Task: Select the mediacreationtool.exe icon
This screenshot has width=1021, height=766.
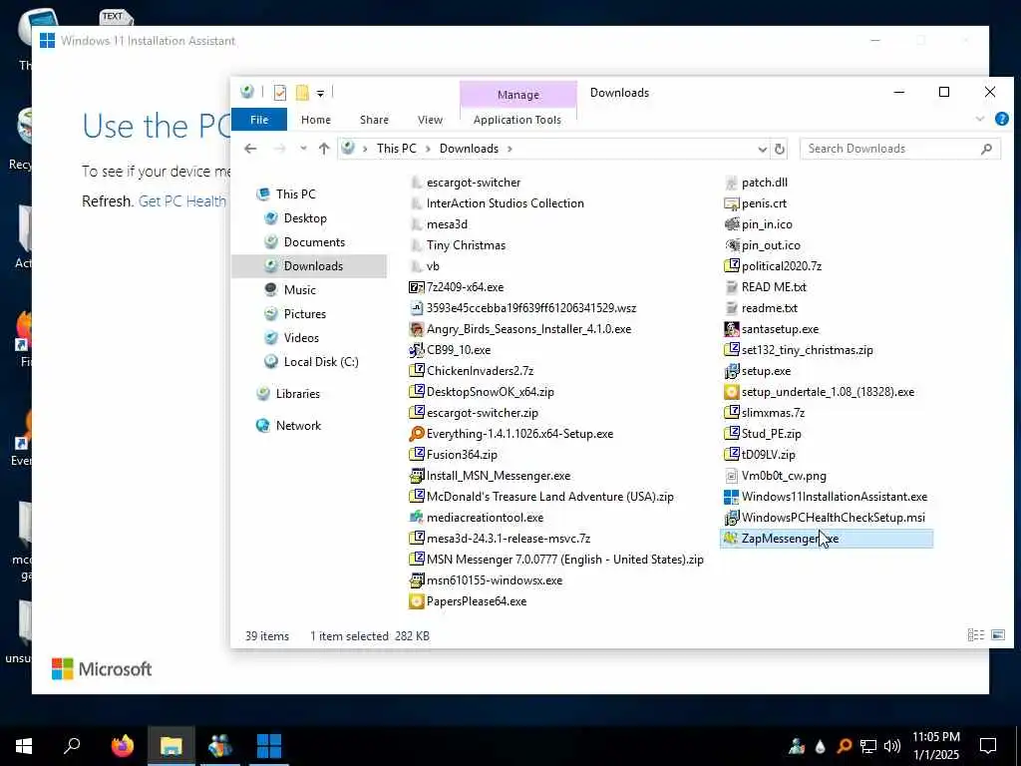Action: 416,518
